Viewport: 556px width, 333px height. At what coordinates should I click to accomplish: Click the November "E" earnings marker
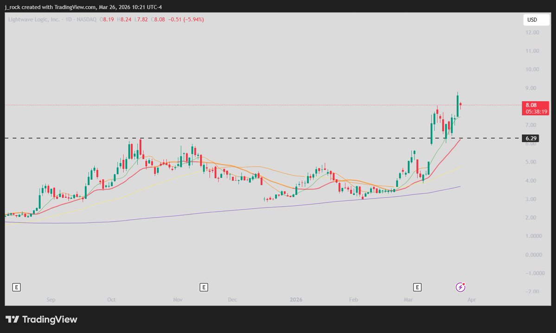(204, 287)
